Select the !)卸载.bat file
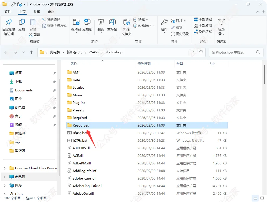 click(x=147, y=141)
